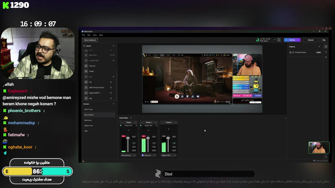Mute Track 1 audio channel

click(154, 150)
